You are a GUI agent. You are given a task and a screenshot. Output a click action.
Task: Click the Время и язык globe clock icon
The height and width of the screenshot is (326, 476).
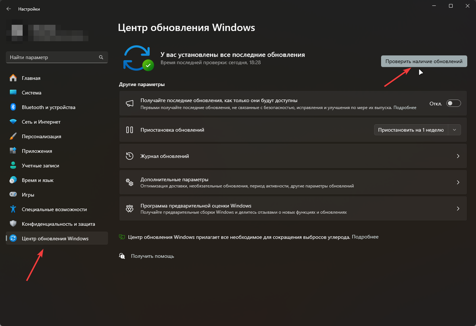click(x=13, y=180)
